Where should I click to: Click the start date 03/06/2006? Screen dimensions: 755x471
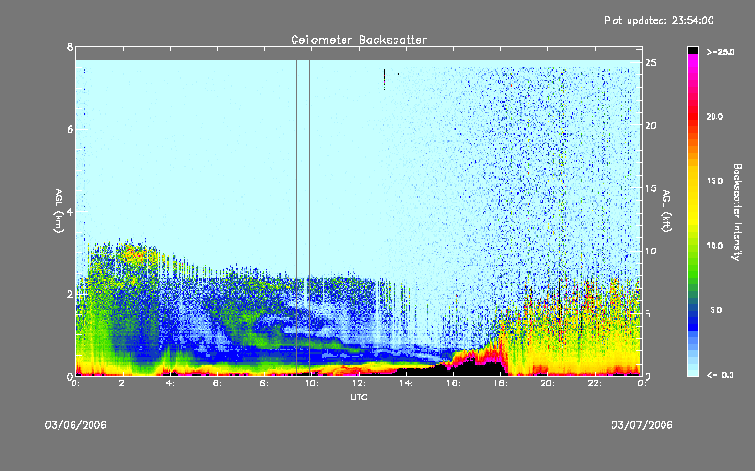click(x=75, y=425)
